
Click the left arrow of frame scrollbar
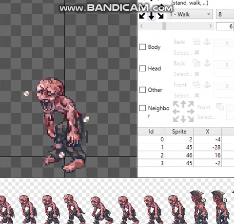[141, 26]
